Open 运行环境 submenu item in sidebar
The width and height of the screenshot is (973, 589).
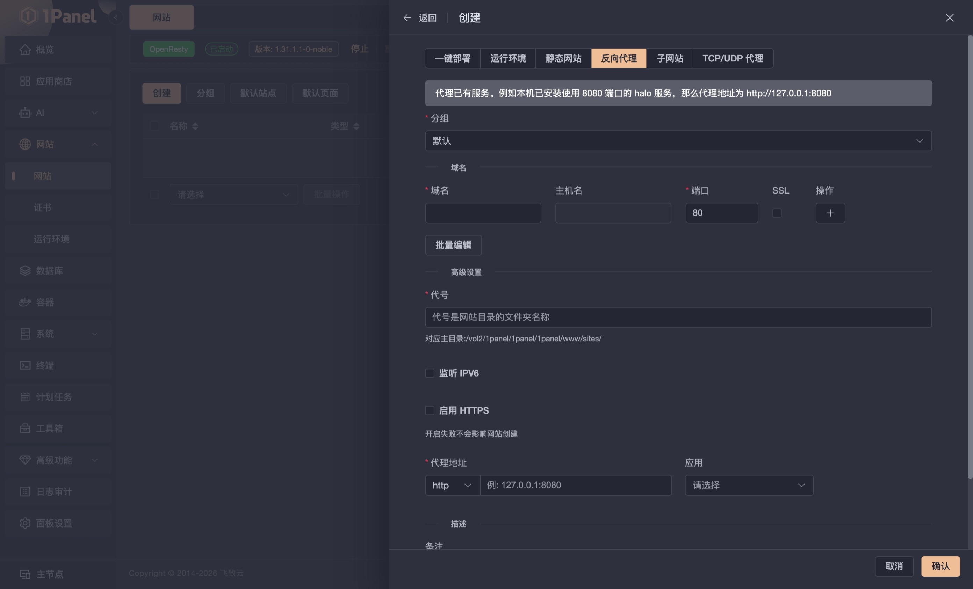(58, 239)
